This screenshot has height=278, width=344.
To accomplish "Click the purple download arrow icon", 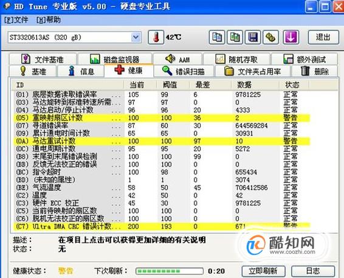I will pyautogui.click(x=291, y=37).
